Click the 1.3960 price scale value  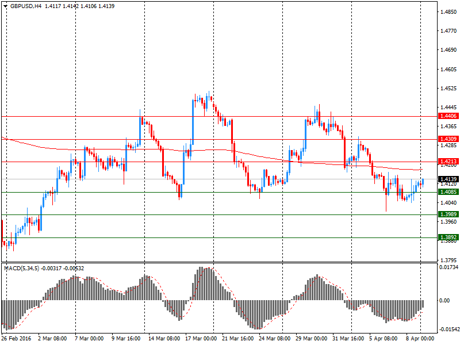click(448, 221)
